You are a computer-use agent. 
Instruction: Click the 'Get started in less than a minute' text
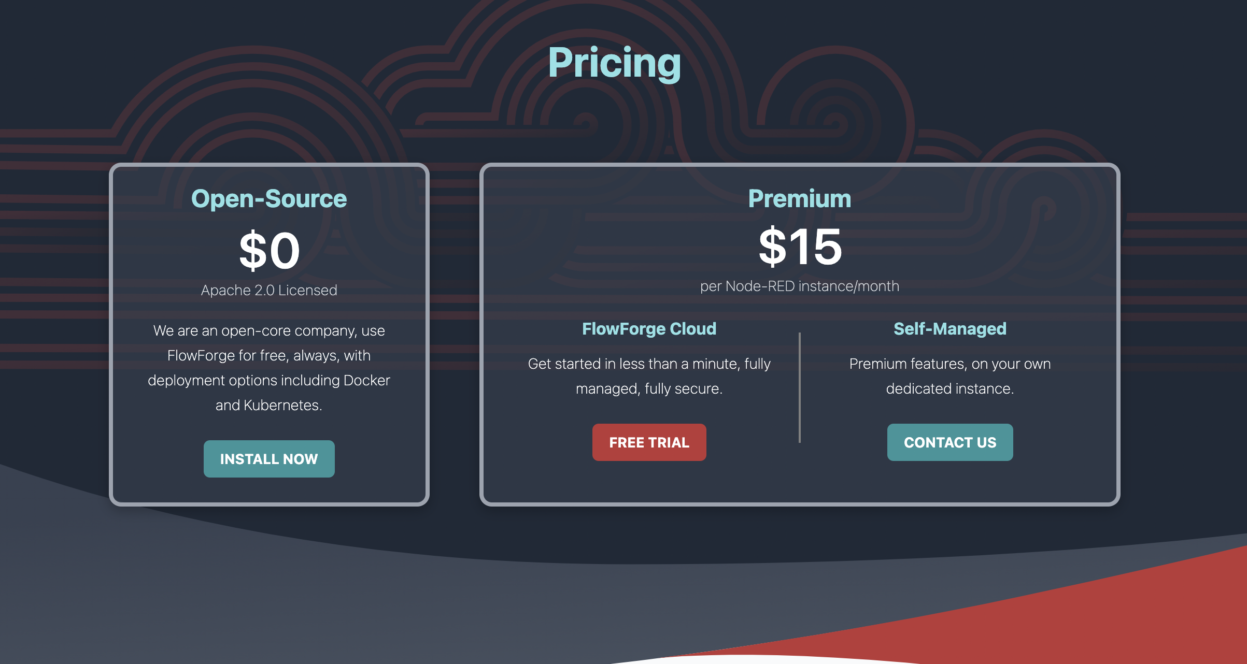coord(649,364)
